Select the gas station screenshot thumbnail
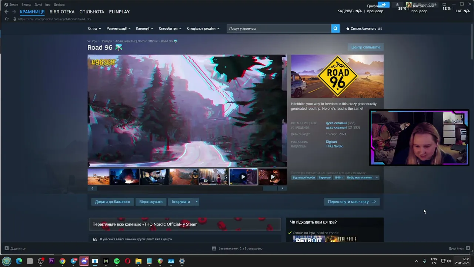474x267 pixels. (x=99, y=177)
